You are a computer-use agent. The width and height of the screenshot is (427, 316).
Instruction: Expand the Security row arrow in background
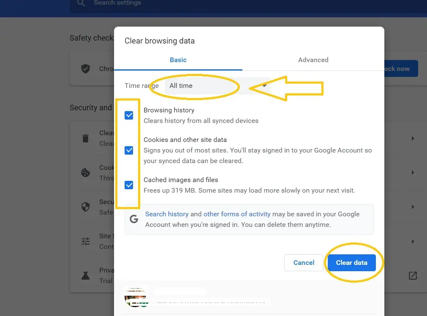click(x=413, y=207)
